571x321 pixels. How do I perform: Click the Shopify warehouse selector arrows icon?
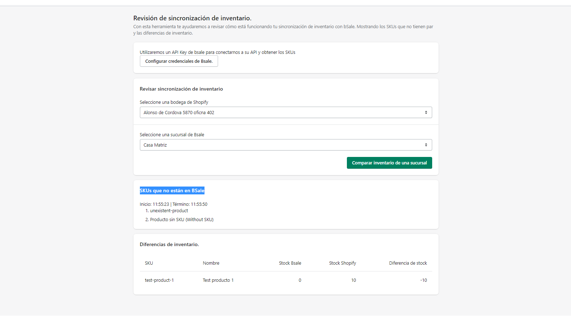426,112
